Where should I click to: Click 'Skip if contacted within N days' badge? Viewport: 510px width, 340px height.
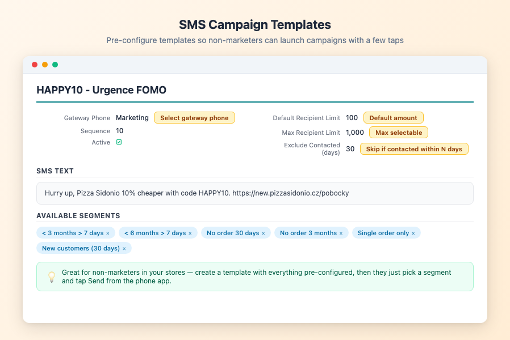point(414,149)
